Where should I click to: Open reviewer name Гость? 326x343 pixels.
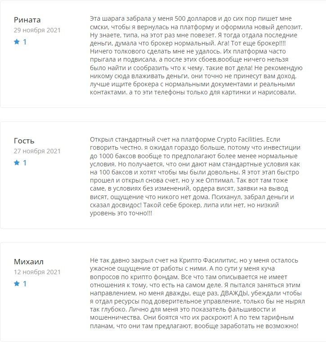[24, 141]
